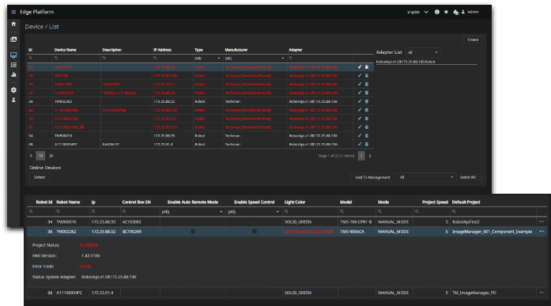Edit the device with IP 172.25.93.220
551x306 pixels.
coord(360,127)
